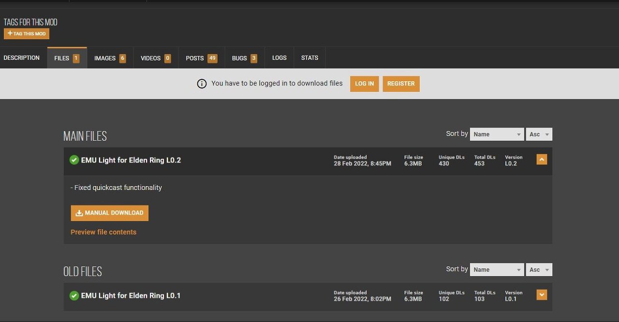Viewport: 619px width, 322px height.
Task: Open the Images tab
Action: tap(110, 58)
